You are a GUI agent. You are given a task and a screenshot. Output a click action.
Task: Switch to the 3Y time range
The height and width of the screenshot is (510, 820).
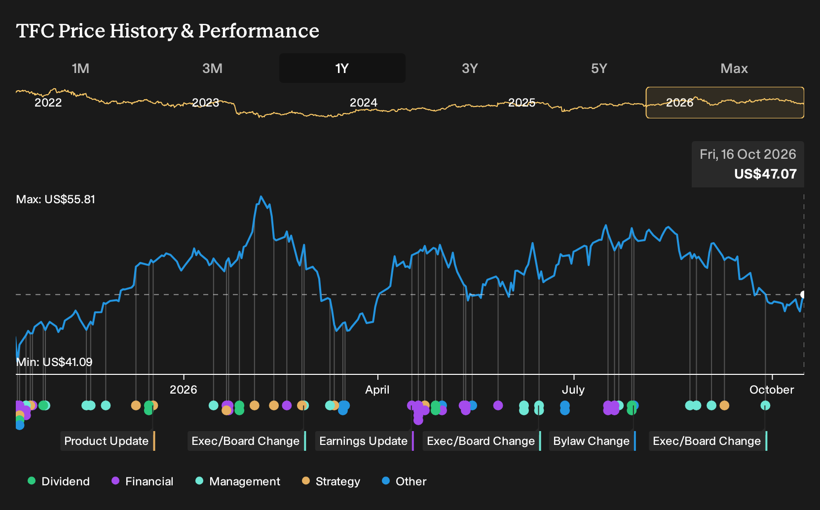pyautogui.click(x=470, y=68)
